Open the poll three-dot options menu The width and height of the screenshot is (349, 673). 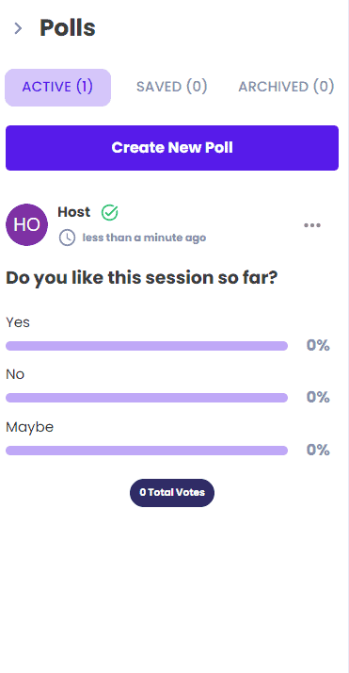(x=312, y=225)
